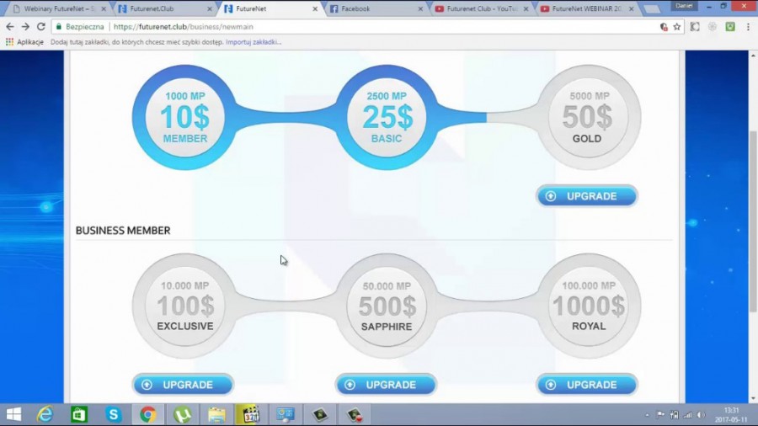Click the 100$ Exclusive circle
The image size is (758, 426).
[184, 306]
